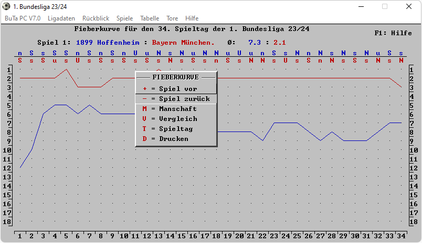Click the blue 1899 Hoffenheim team name
422x243 pixels.
click(111, 42)
